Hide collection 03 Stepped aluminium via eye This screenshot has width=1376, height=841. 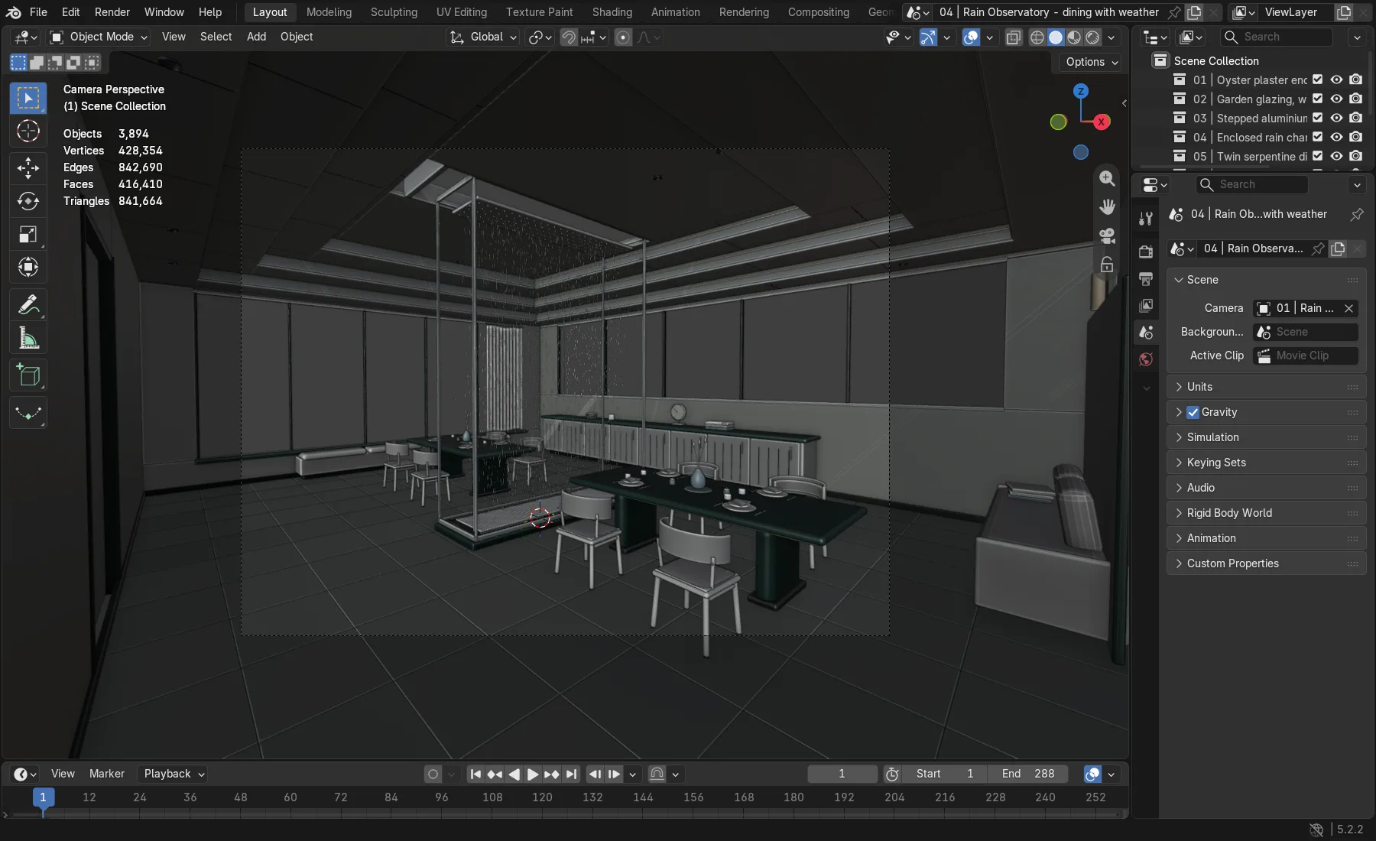pos(1336,118)
